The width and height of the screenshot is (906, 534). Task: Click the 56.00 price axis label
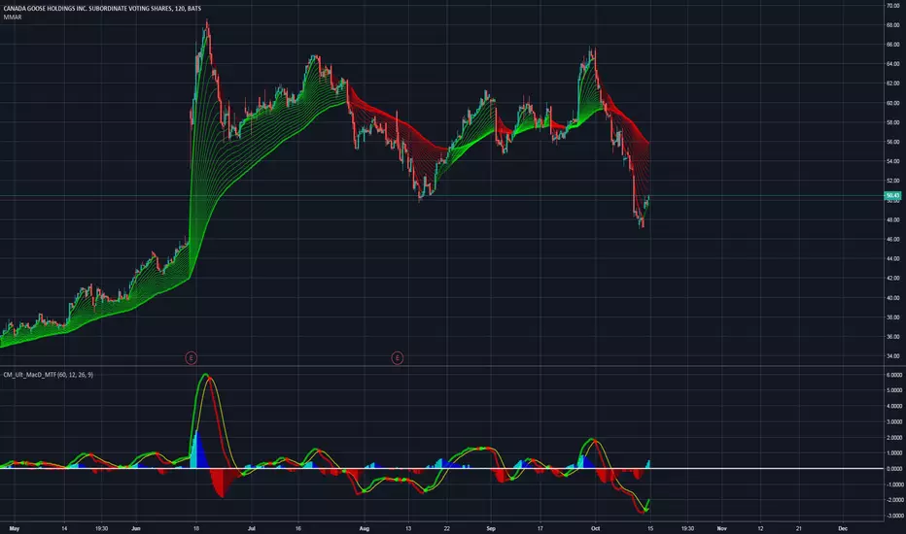pyautogui.click(x=892, y=142)
